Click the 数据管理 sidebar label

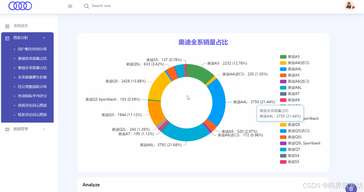coord(21,129)
